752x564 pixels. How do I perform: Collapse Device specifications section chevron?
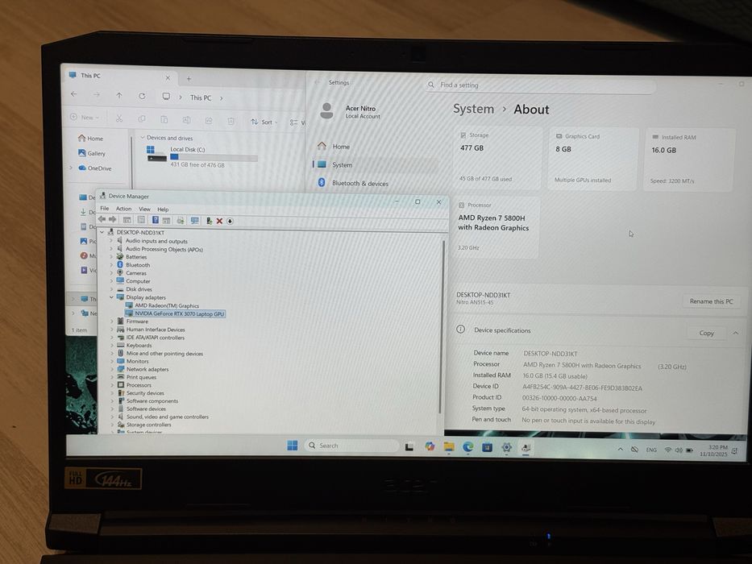point(735,333)
